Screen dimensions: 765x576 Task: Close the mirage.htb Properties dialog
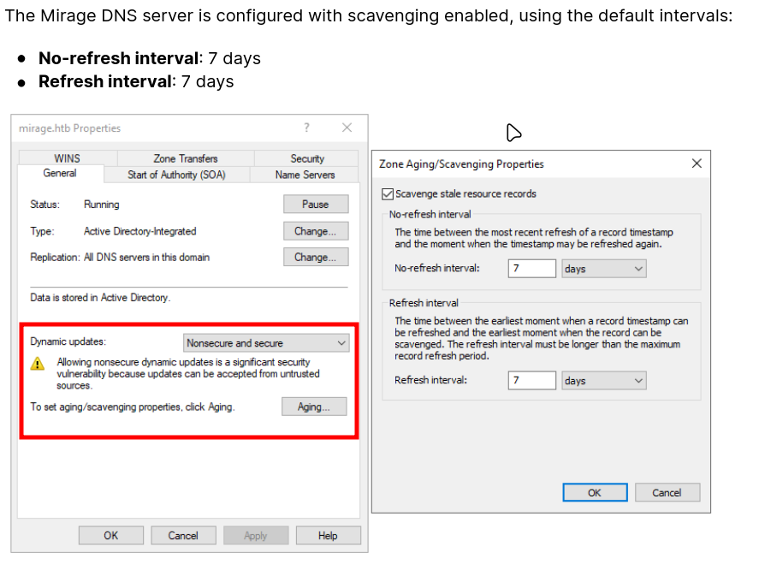tap(347, 128)
